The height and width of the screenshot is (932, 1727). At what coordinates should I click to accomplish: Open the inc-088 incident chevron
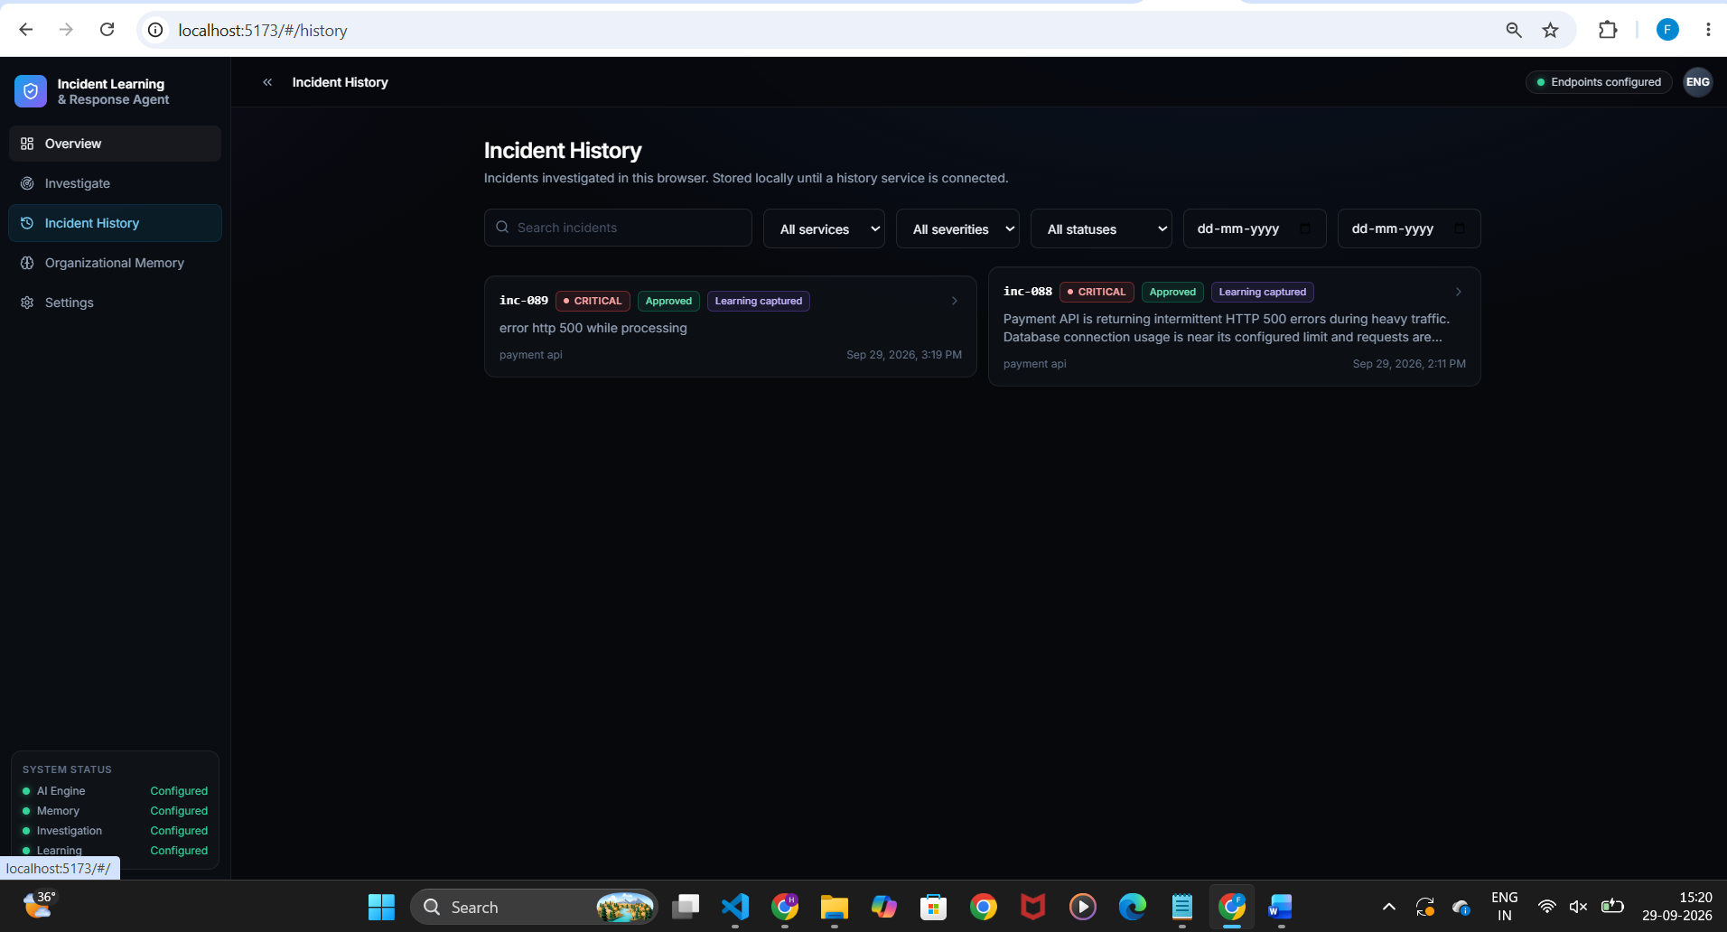pos(1459,292)
